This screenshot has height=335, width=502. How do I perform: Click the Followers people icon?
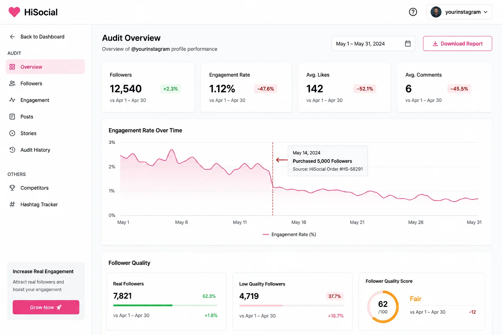click(x=12, y=83)
